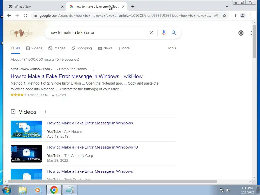
Task: Clear the search box with the X
Action: click(151, 33)
